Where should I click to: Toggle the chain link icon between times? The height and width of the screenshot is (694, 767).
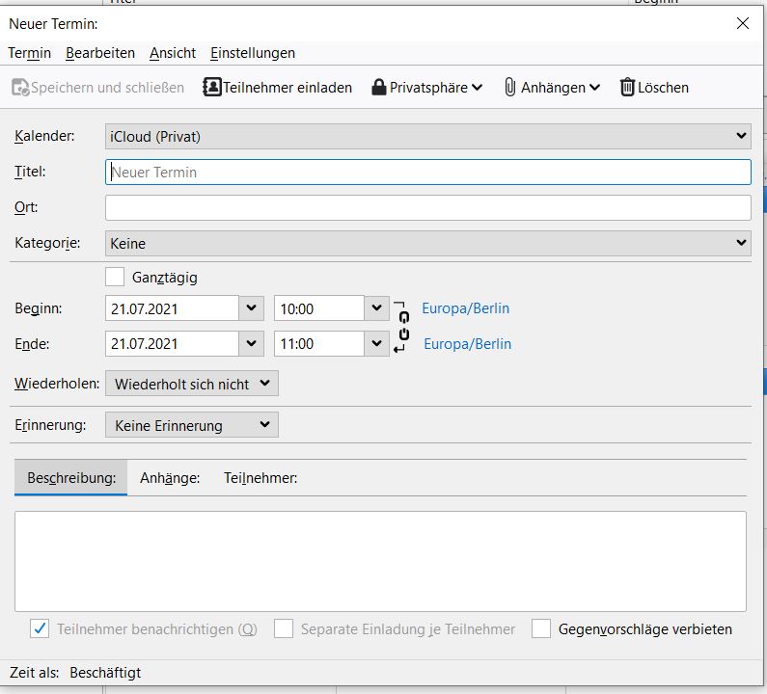point(402,327)
